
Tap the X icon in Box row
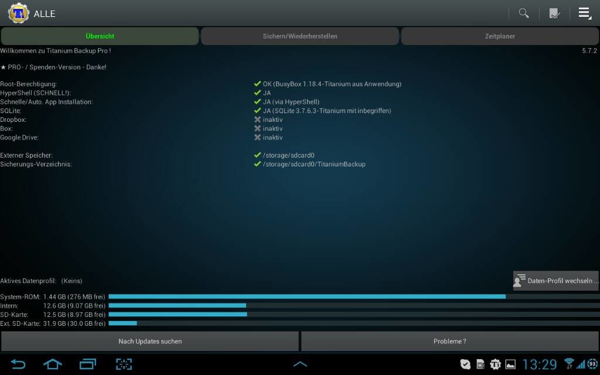(x=258, y=128)
